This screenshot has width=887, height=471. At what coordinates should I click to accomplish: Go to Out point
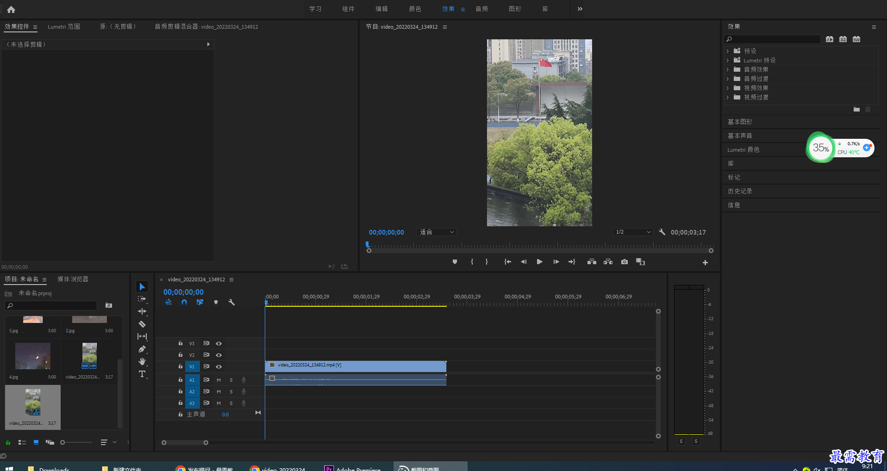[572, 262]
